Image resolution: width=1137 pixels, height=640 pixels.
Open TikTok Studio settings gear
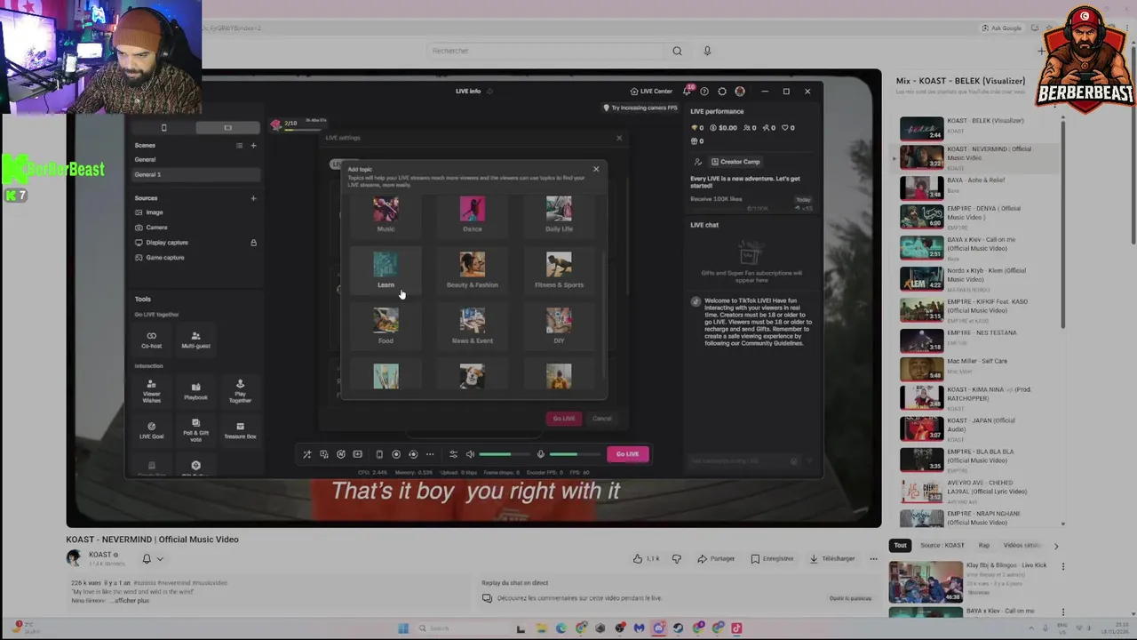[x=722, y=91]
